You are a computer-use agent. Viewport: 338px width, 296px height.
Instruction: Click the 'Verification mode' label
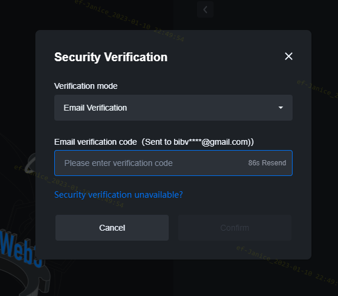coord(86,86)
